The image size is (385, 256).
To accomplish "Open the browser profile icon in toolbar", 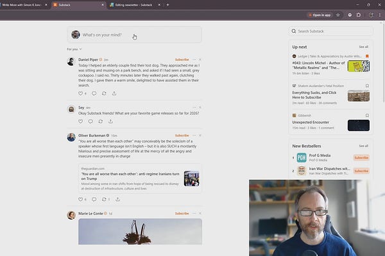I will click(371, 15).
